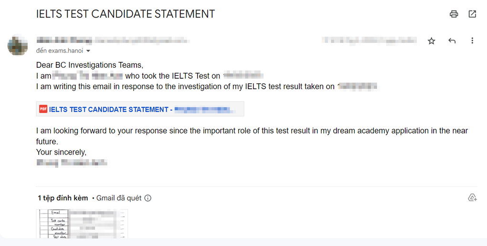Click the "đến exams.hanoi" recipient label
The height and width of the screenshot is (246, 487).
coord(60,51)
